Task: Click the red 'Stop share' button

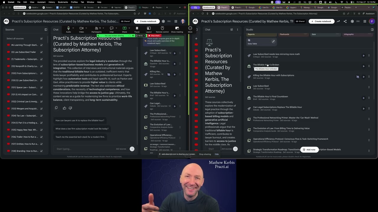Action: tap(154, 36)
